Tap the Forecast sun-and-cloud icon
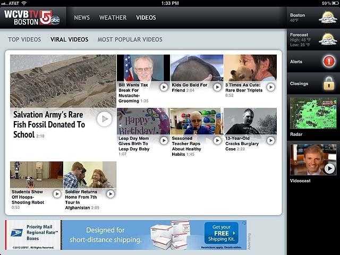 (327, 39)
